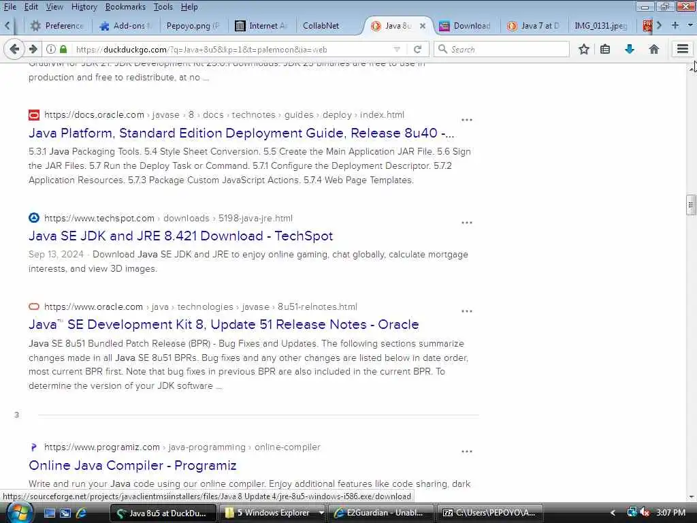The width and height of the screenshot is (697, 523).
Task: Open the File menu
Action: [10, 7]
